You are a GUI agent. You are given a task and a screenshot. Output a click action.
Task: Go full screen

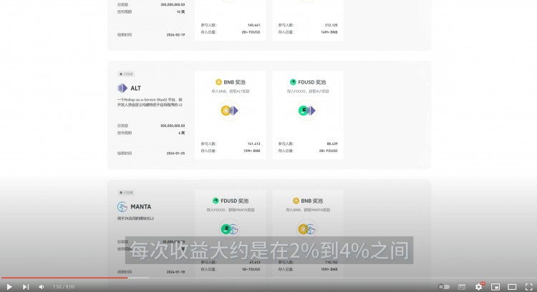click(529, 287)
